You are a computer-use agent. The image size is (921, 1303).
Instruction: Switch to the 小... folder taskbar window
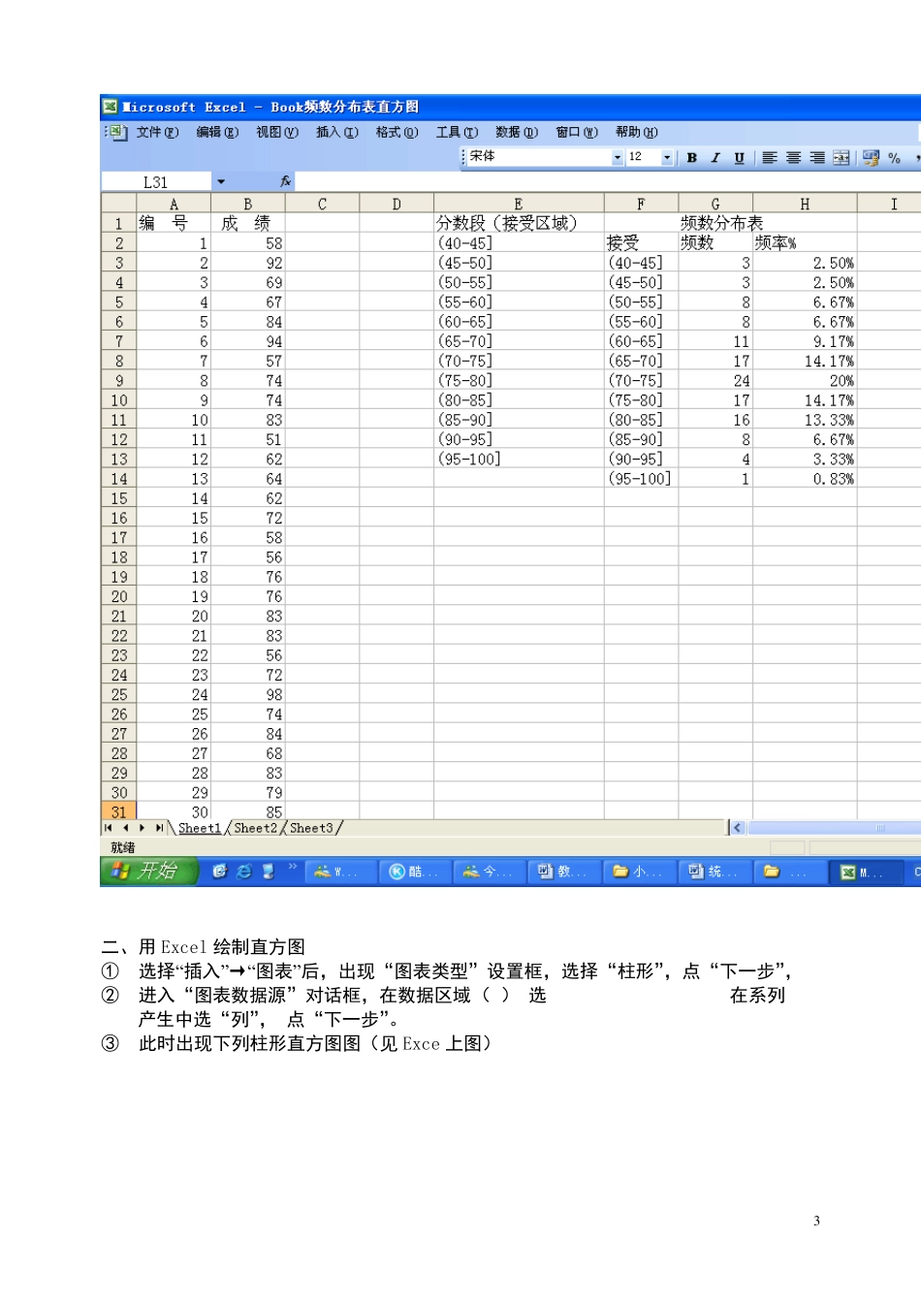[x=638, y=872]
